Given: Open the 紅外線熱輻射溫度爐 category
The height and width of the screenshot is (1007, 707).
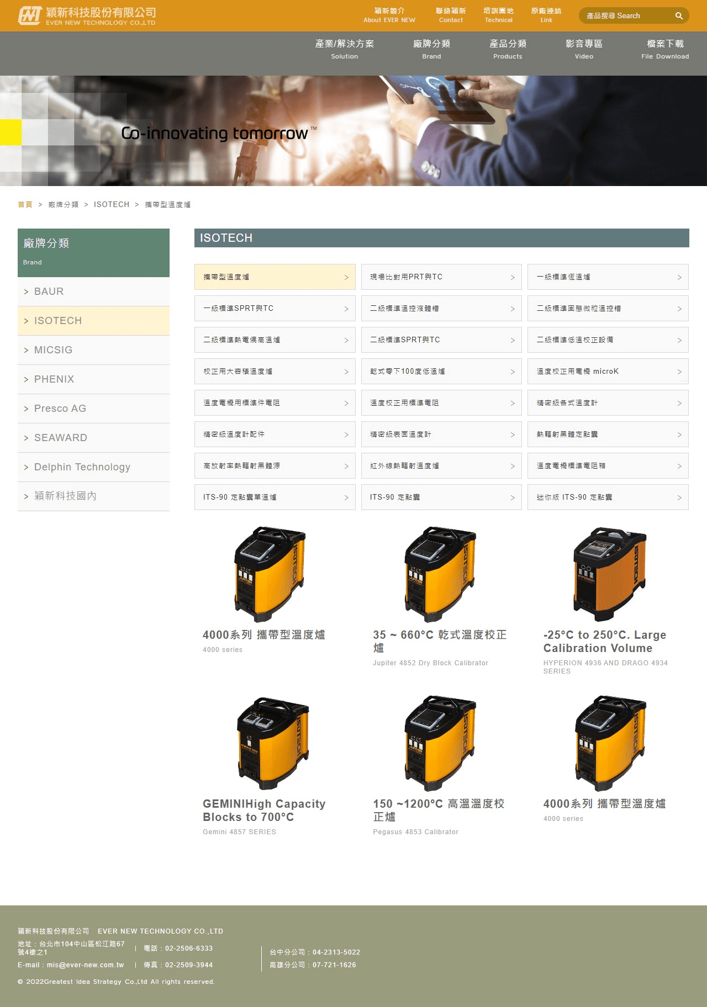Looking at the screenshot, I should pyautogui.click(x=441, y=466).
